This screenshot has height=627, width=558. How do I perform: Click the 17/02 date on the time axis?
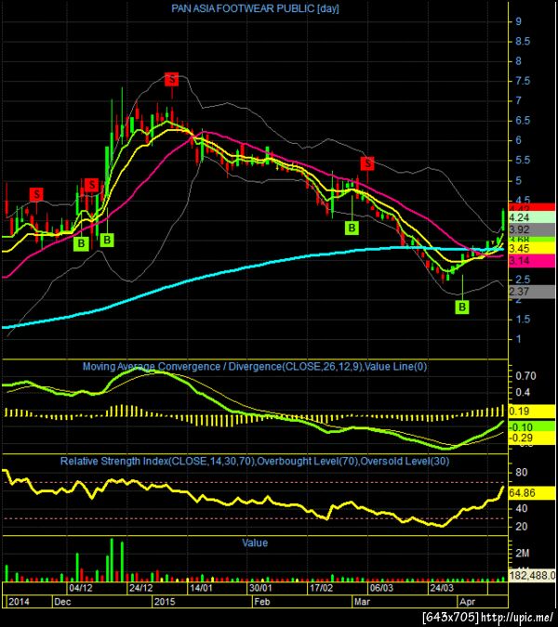point(321,588)
